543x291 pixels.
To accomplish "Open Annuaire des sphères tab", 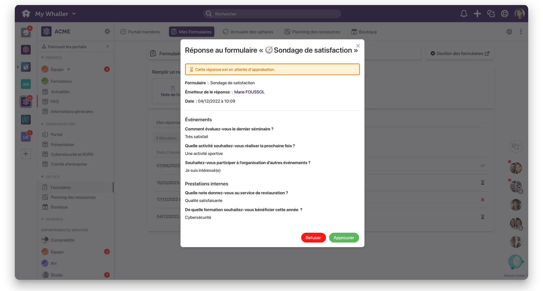I will point(248,32).
